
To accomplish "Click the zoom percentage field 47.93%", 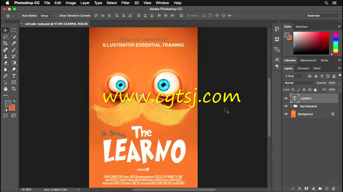I will point(27,190).
